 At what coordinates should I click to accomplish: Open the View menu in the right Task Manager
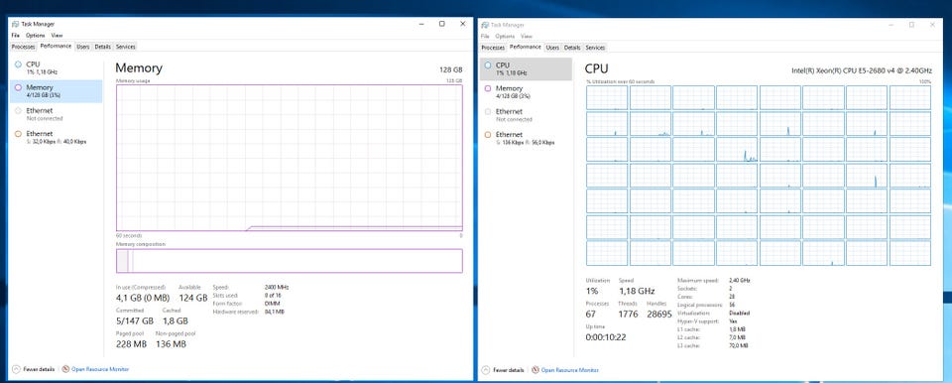pos(527,36)
